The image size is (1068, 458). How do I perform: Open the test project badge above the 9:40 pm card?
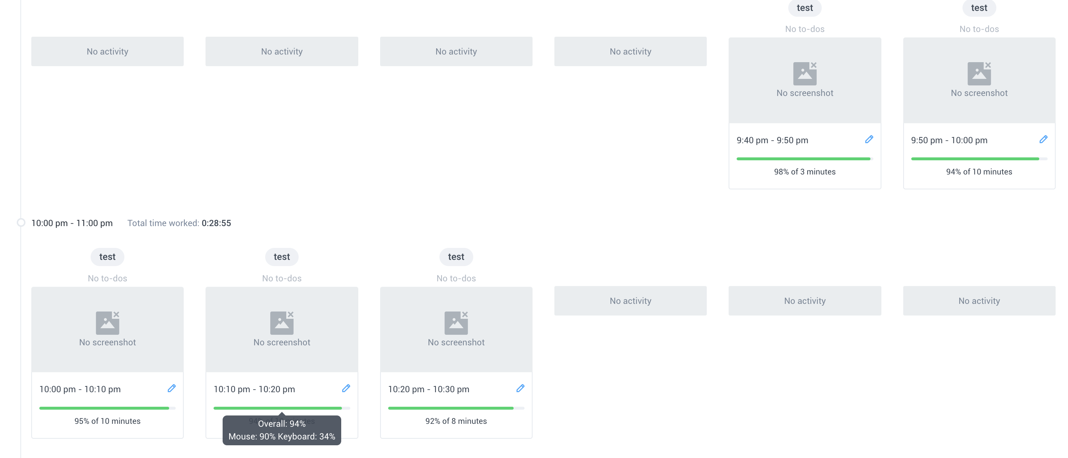point(804,8)
